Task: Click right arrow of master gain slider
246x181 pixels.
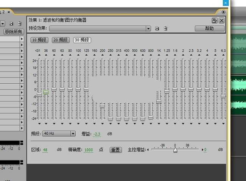Action: pos(202,150)
